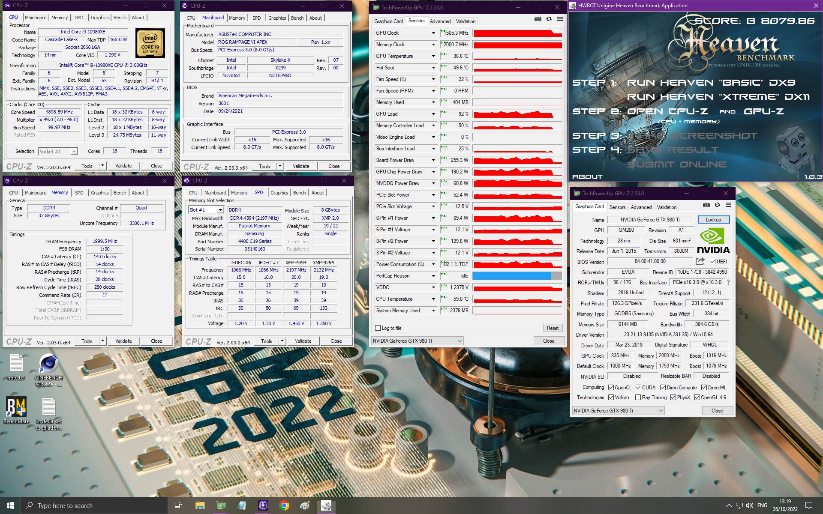Open About tab in CPU-Z SPD window
The image size is (823, 514).
point(318,193)
